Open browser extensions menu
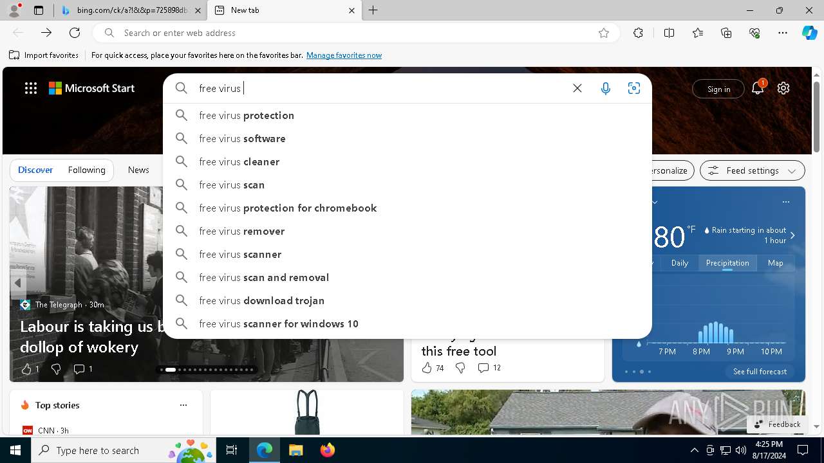Viewport: 824px width, 463px height. 638,33
